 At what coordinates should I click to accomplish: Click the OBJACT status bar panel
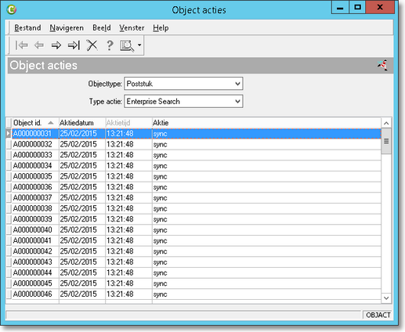click(378, 315)
